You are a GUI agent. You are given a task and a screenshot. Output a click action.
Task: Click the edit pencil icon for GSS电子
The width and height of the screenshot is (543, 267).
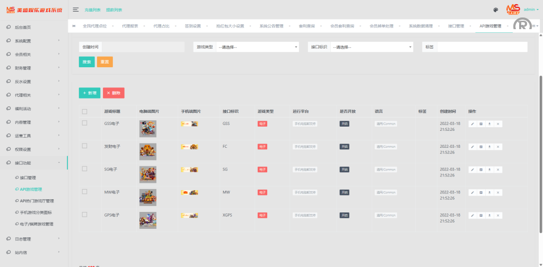click(472, 124)
